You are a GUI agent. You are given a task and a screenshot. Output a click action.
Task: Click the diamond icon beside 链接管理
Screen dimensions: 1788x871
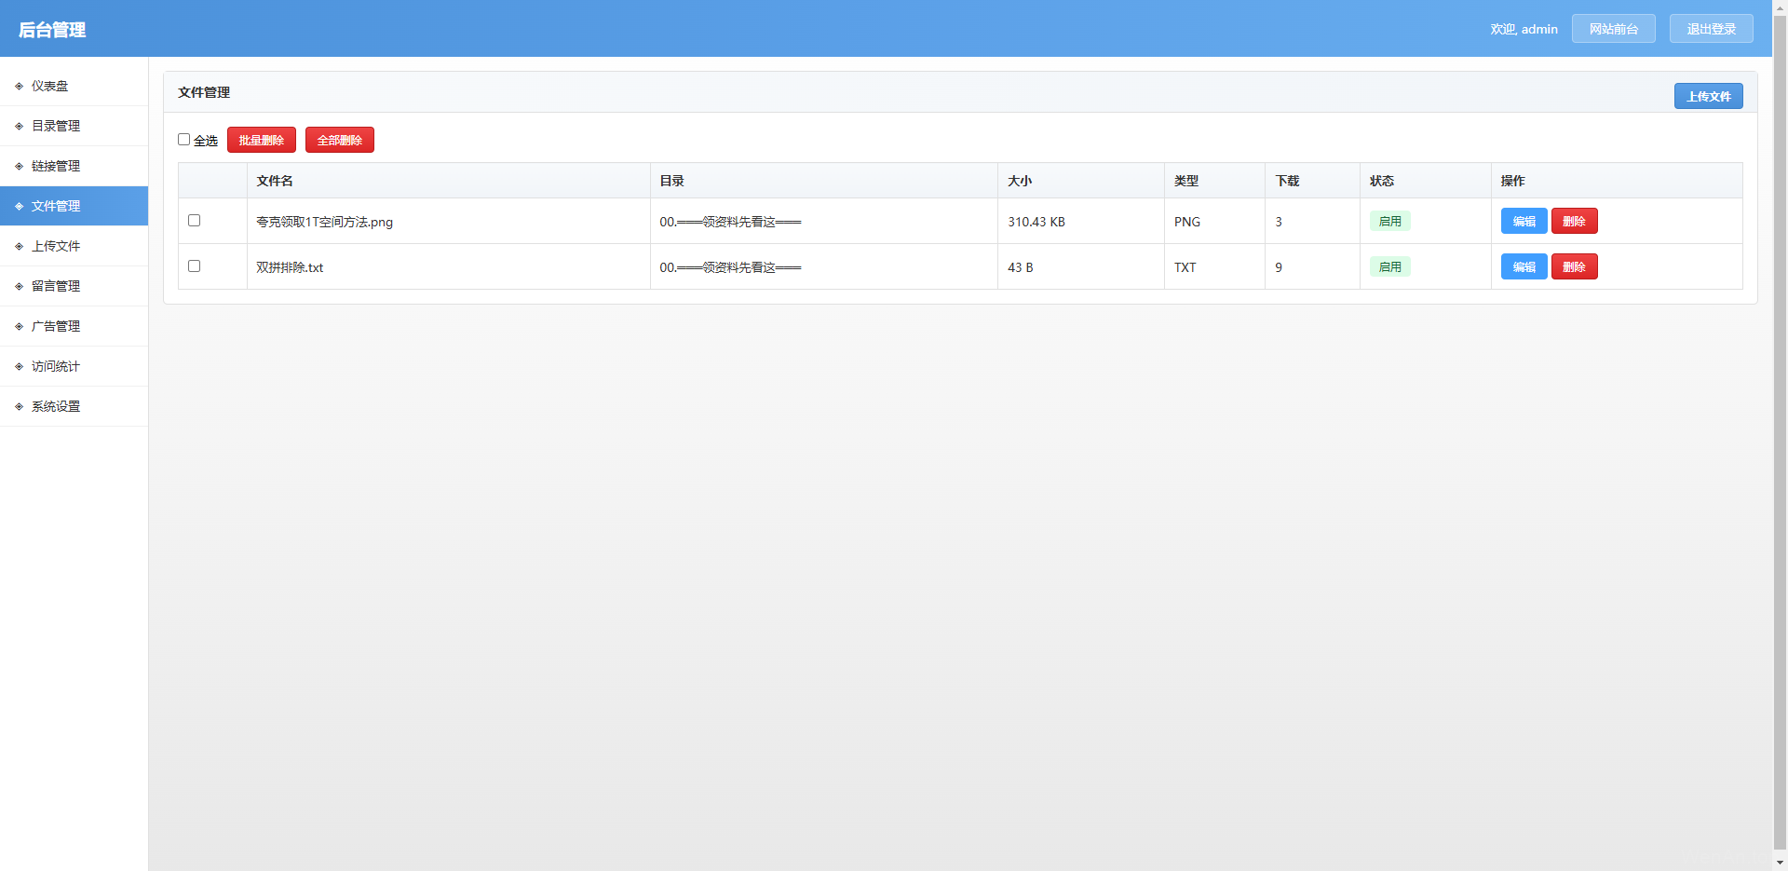tap(19, 167)
